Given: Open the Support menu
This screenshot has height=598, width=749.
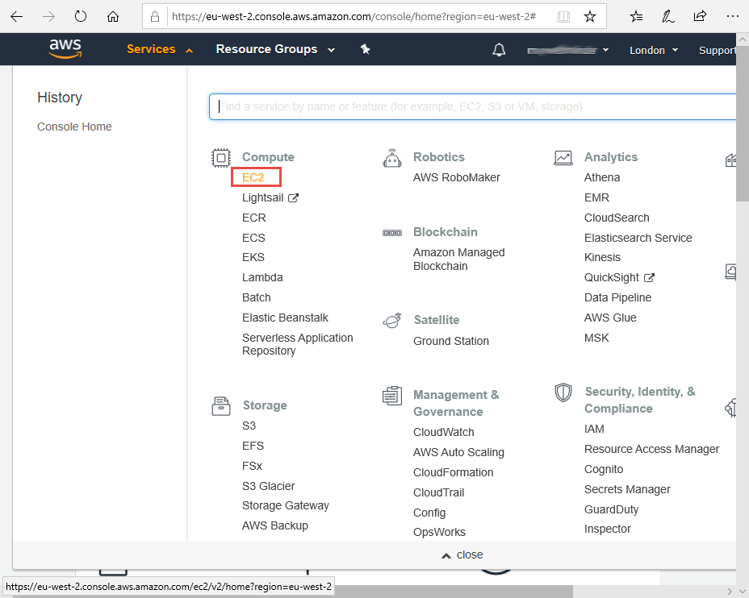Looking at the screenshot, I should [718, 50].
